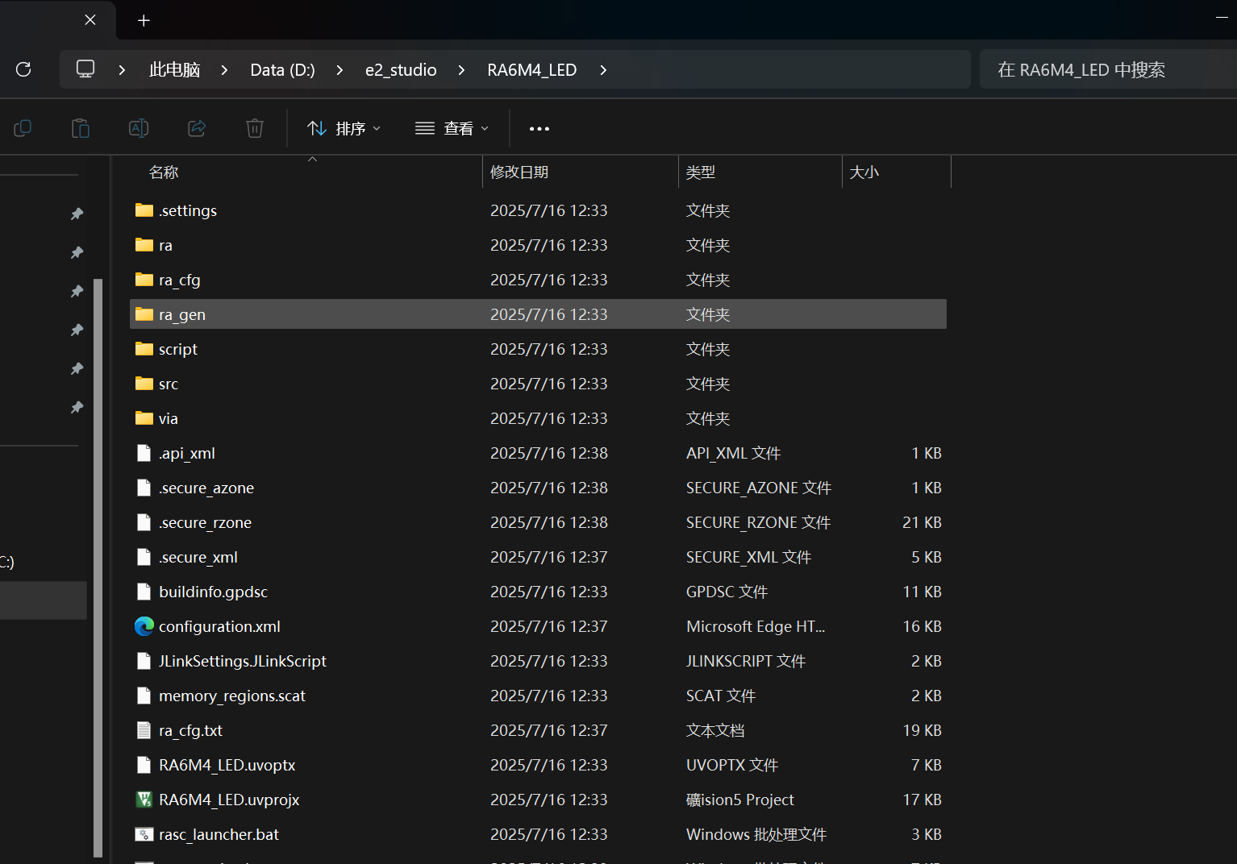Select JLinkSettings.JLinkScript file name
Image resolution: width=1237 pixels, height=864 pixels.
pyautogui.click(x=243, y=661)
